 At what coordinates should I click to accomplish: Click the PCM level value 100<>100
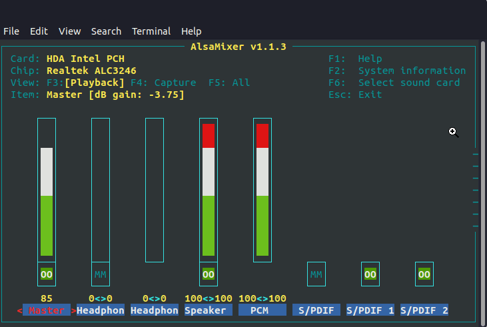[x=262, y=298]
